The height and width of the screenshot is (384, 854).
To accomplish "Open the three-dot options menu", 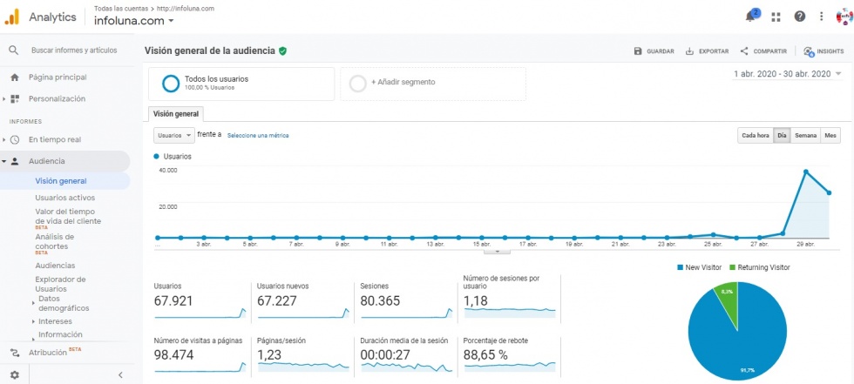I will click(x=821, y=17).
